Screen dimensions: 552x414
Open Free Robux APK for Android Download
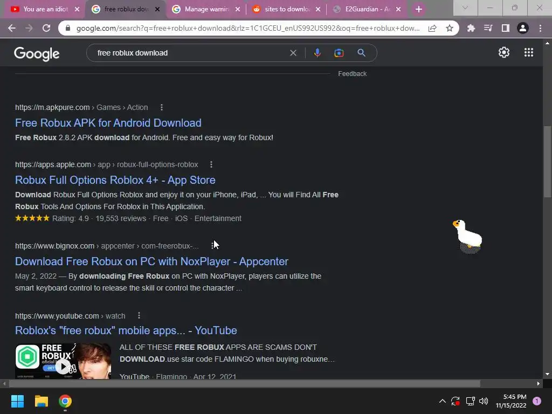point(108,123)
